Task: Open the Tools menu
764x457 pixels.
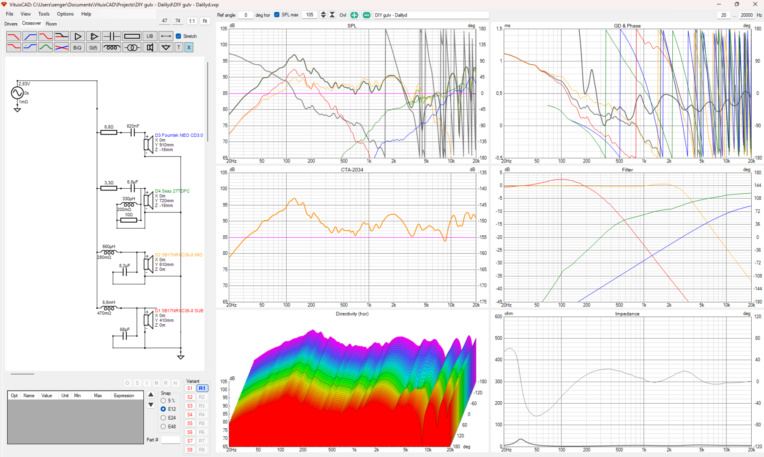Action: [44, 14]
